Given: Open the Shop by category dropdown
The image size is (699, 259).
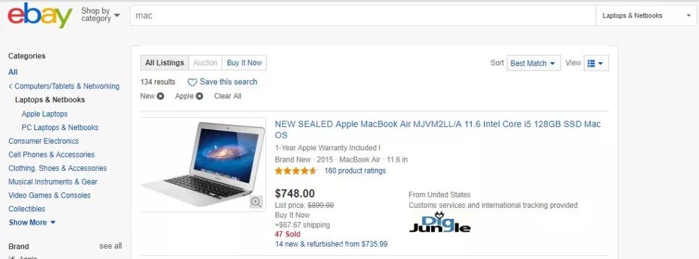Looking at the screenshot, I should (100, 15).
